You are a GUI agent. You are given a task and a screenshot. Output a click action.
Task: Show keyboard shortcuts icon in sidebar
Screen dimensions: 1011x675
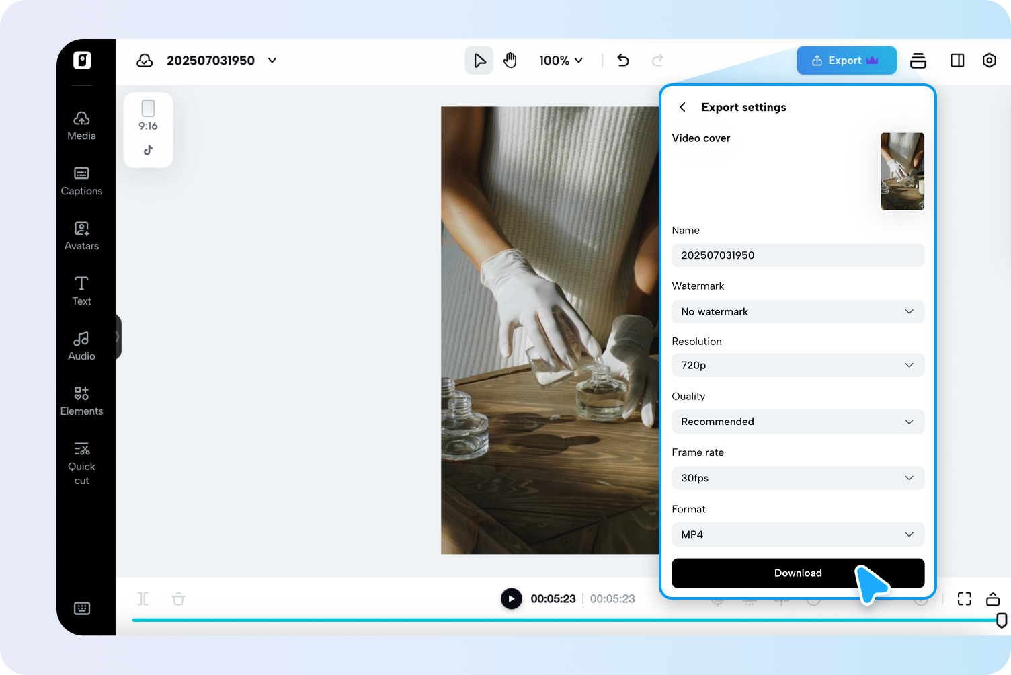(82, 608)
